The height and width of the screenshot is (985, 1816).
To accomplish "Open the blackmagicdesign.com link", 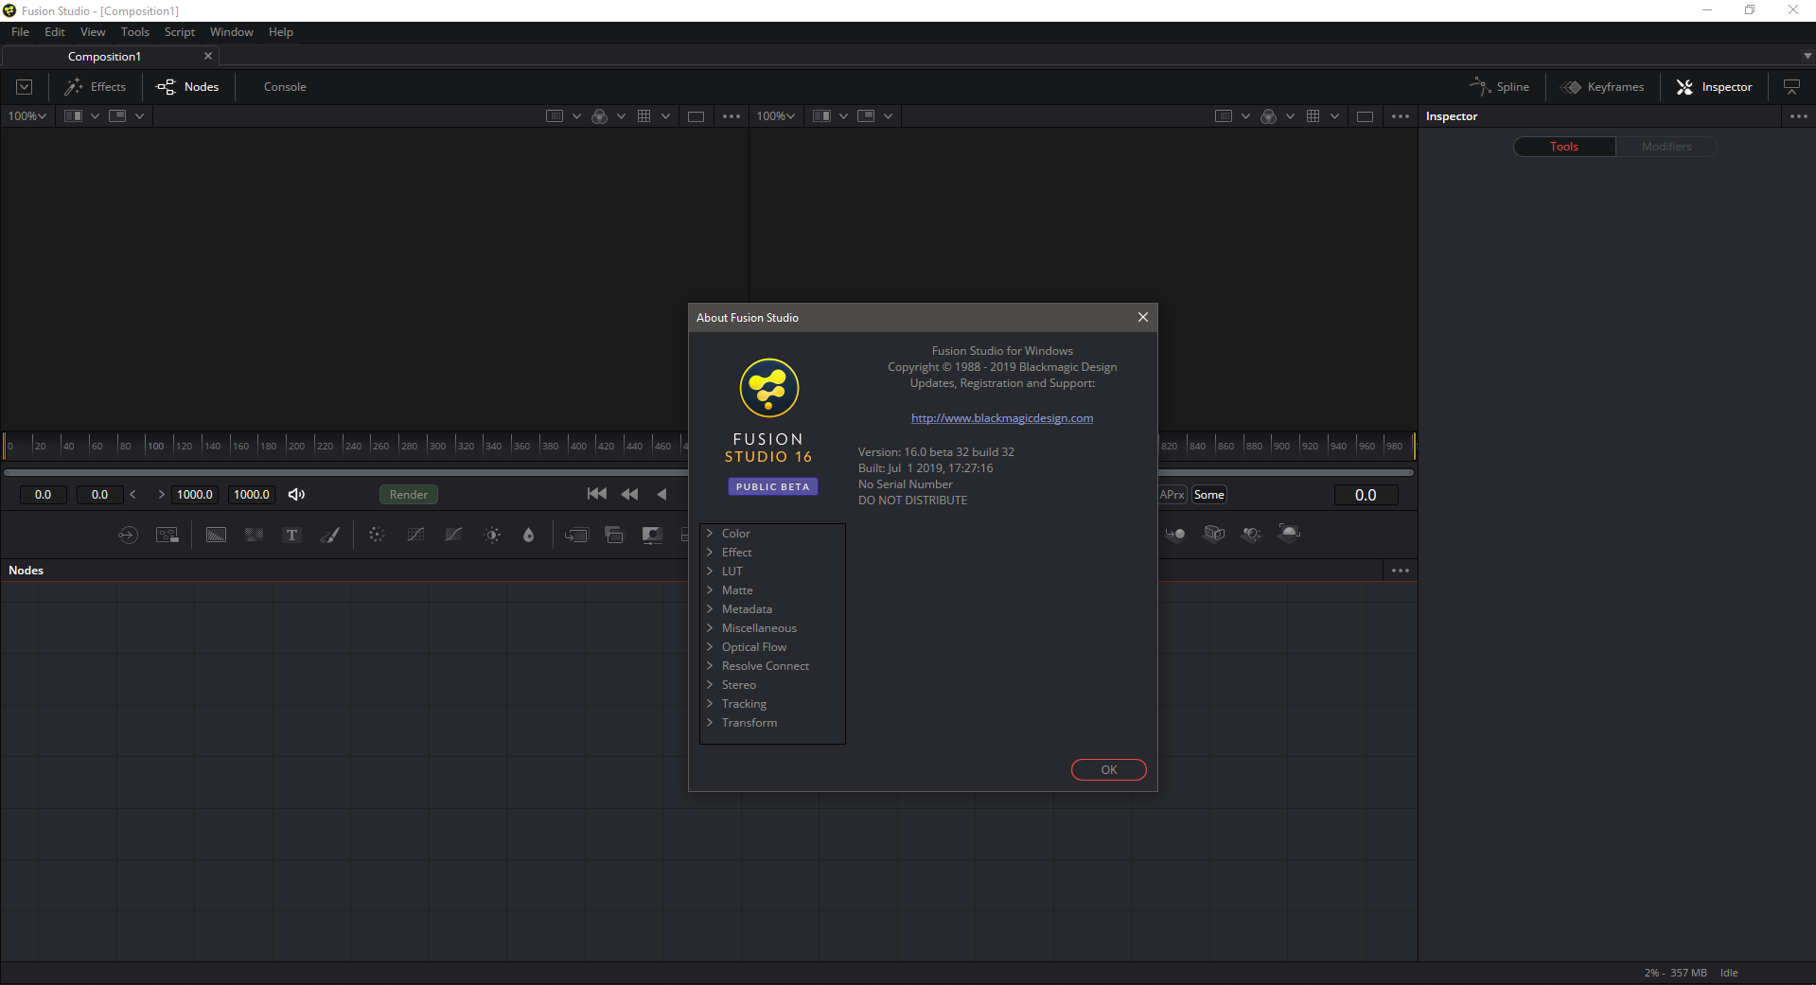I will (x=1002, y=418).
